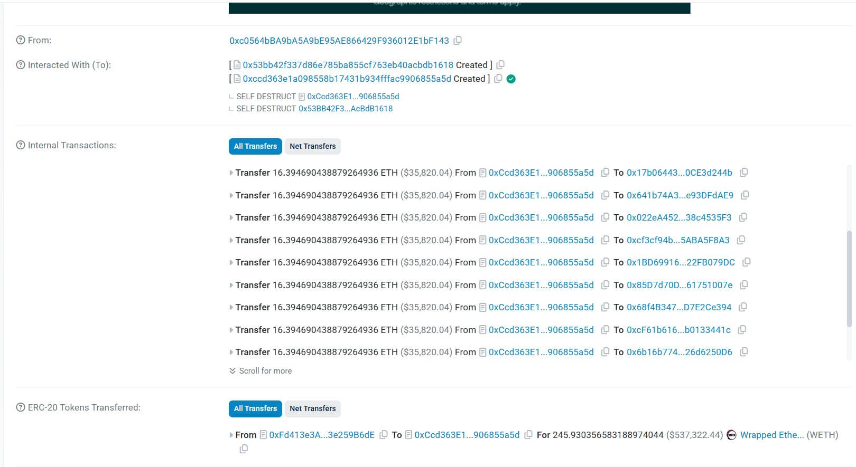Open SELF DESTRUCT address 0x53BB42F3...AcBdB1618
Image resolution: width=856 pixels, height=467 pixels.
(x=346, y=109)
